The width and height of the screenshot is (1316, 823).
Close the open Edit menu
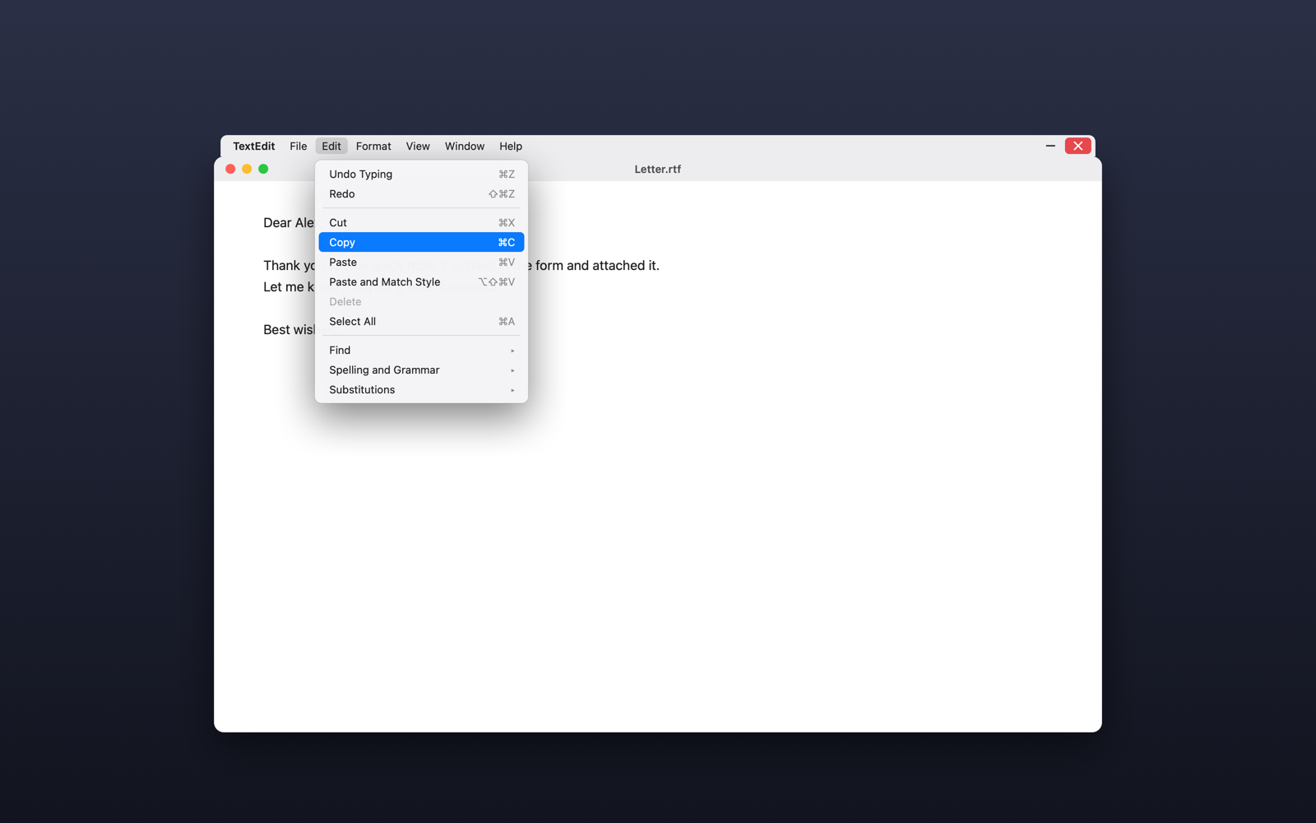[331, 146]
